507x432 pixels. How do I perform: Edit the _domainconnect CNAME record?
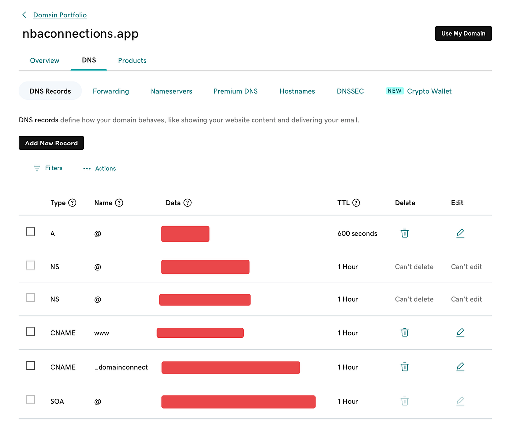point(460,367)
